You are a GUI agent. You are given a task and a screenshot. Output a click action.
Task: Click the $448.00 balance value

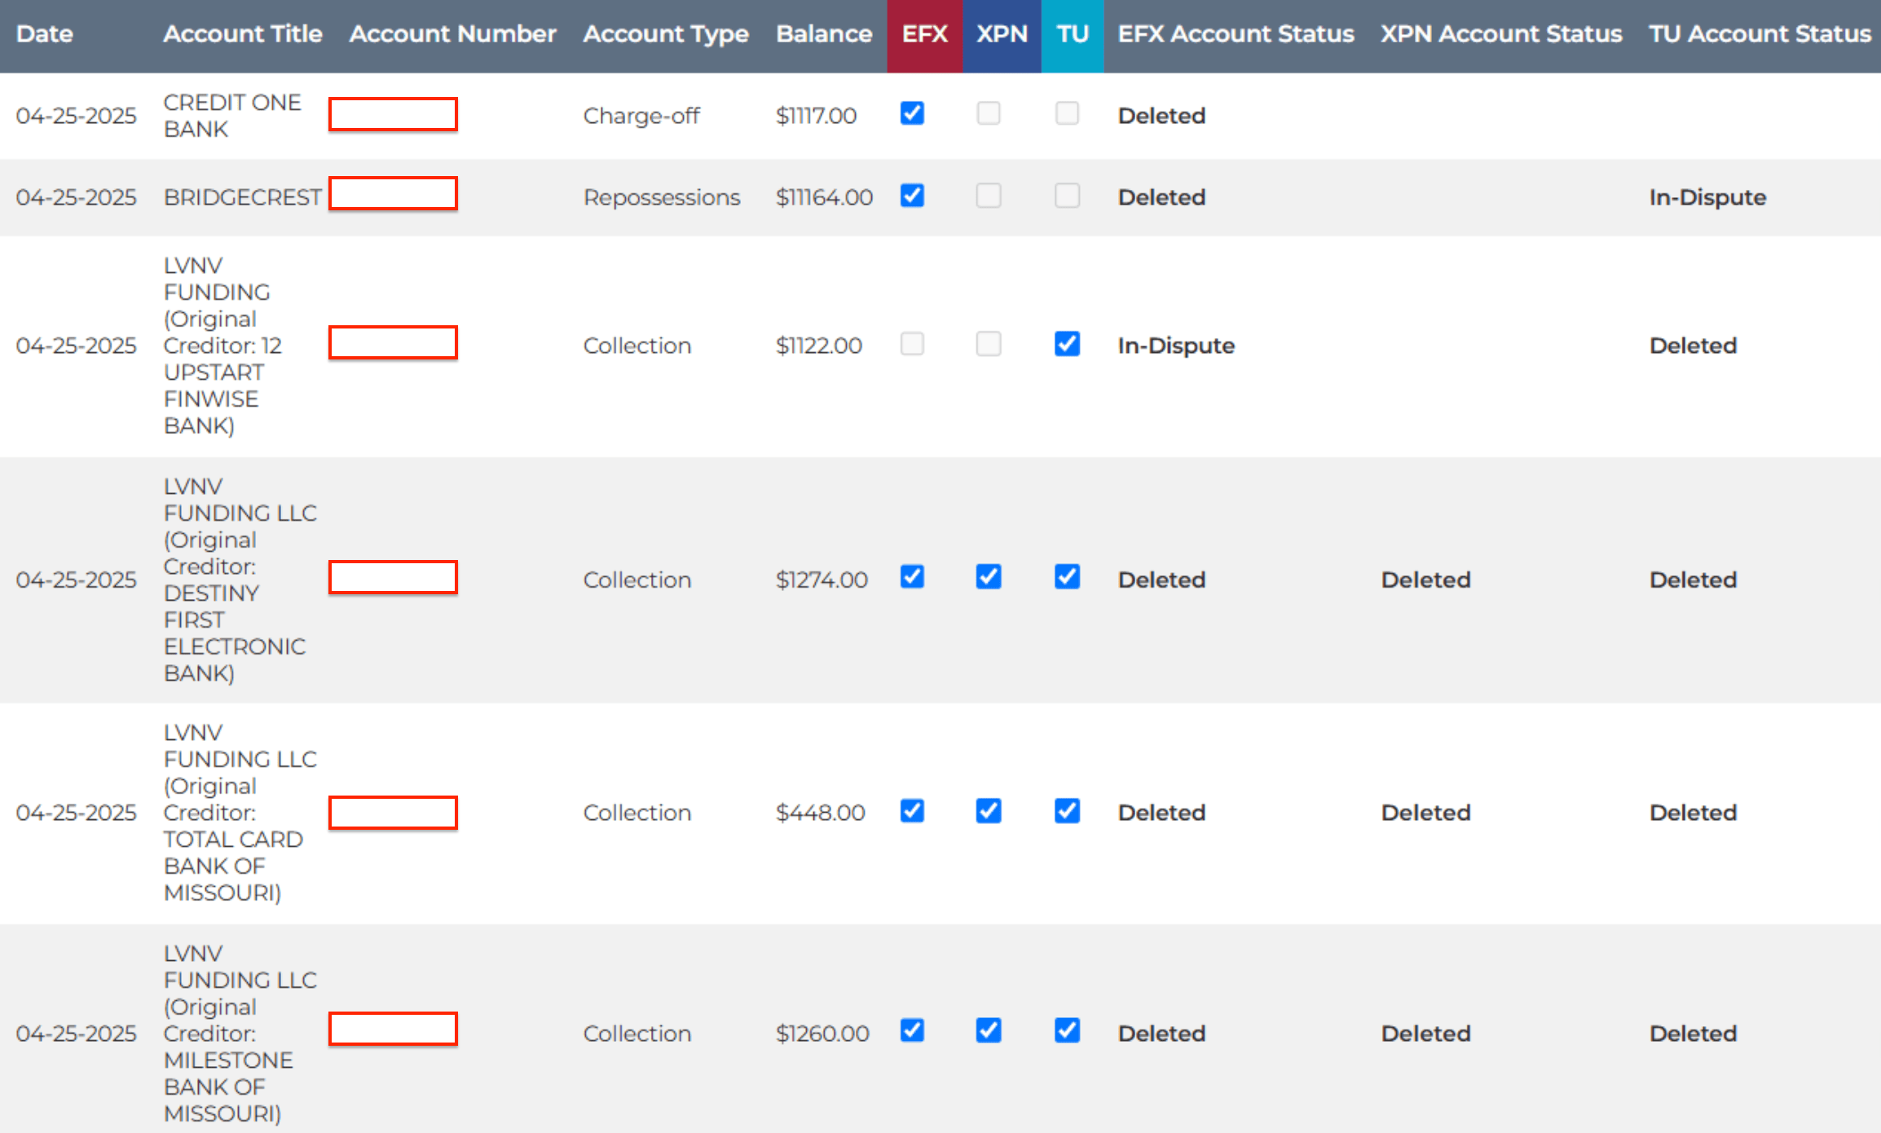[x=820, y=813]
